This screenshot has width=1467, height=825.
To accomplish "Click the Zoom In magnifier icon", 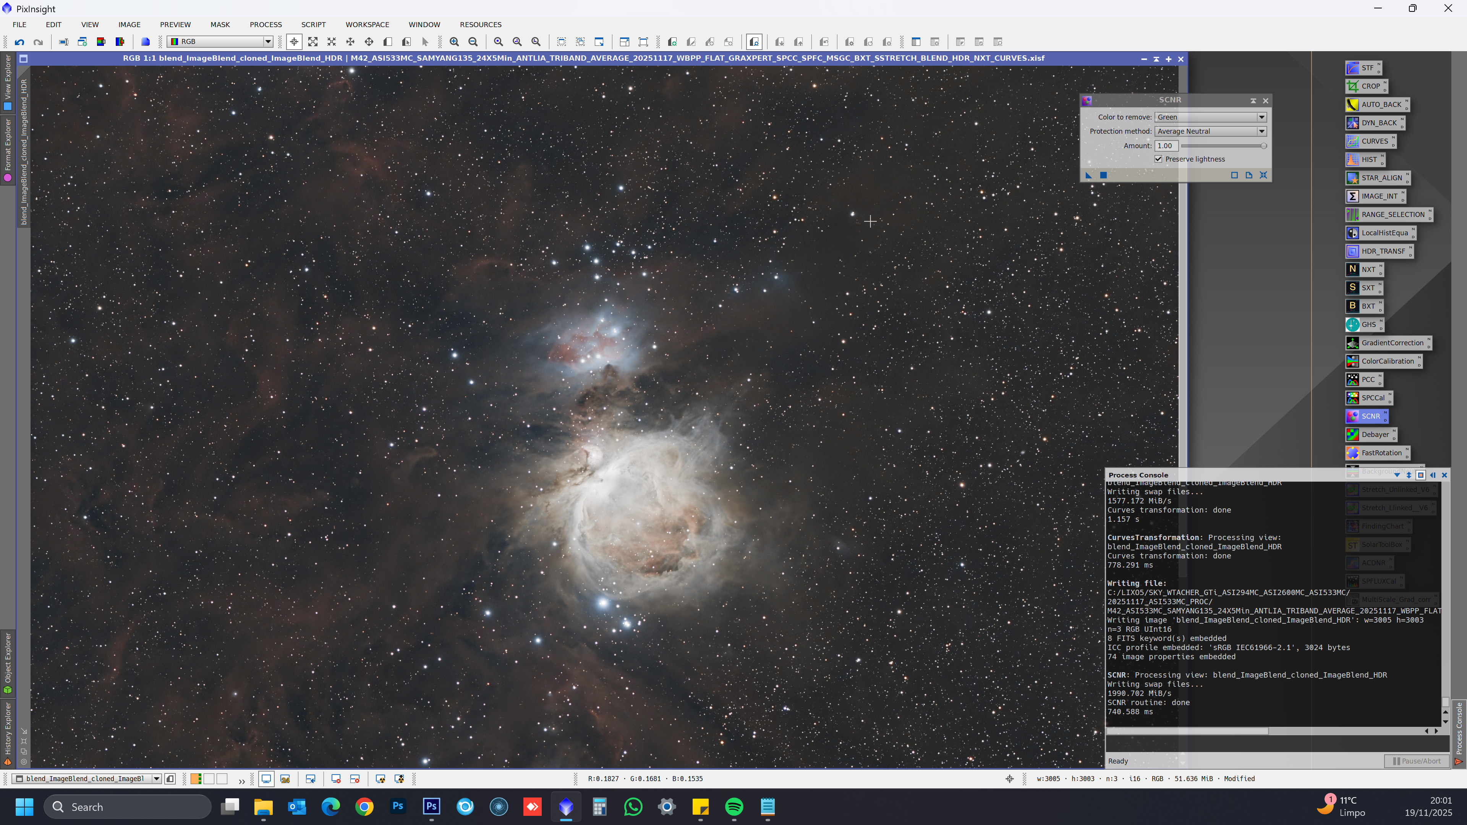I will [x=454, y=42].
